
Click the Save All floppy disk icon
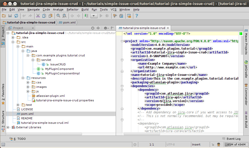(x=10, y=16)
